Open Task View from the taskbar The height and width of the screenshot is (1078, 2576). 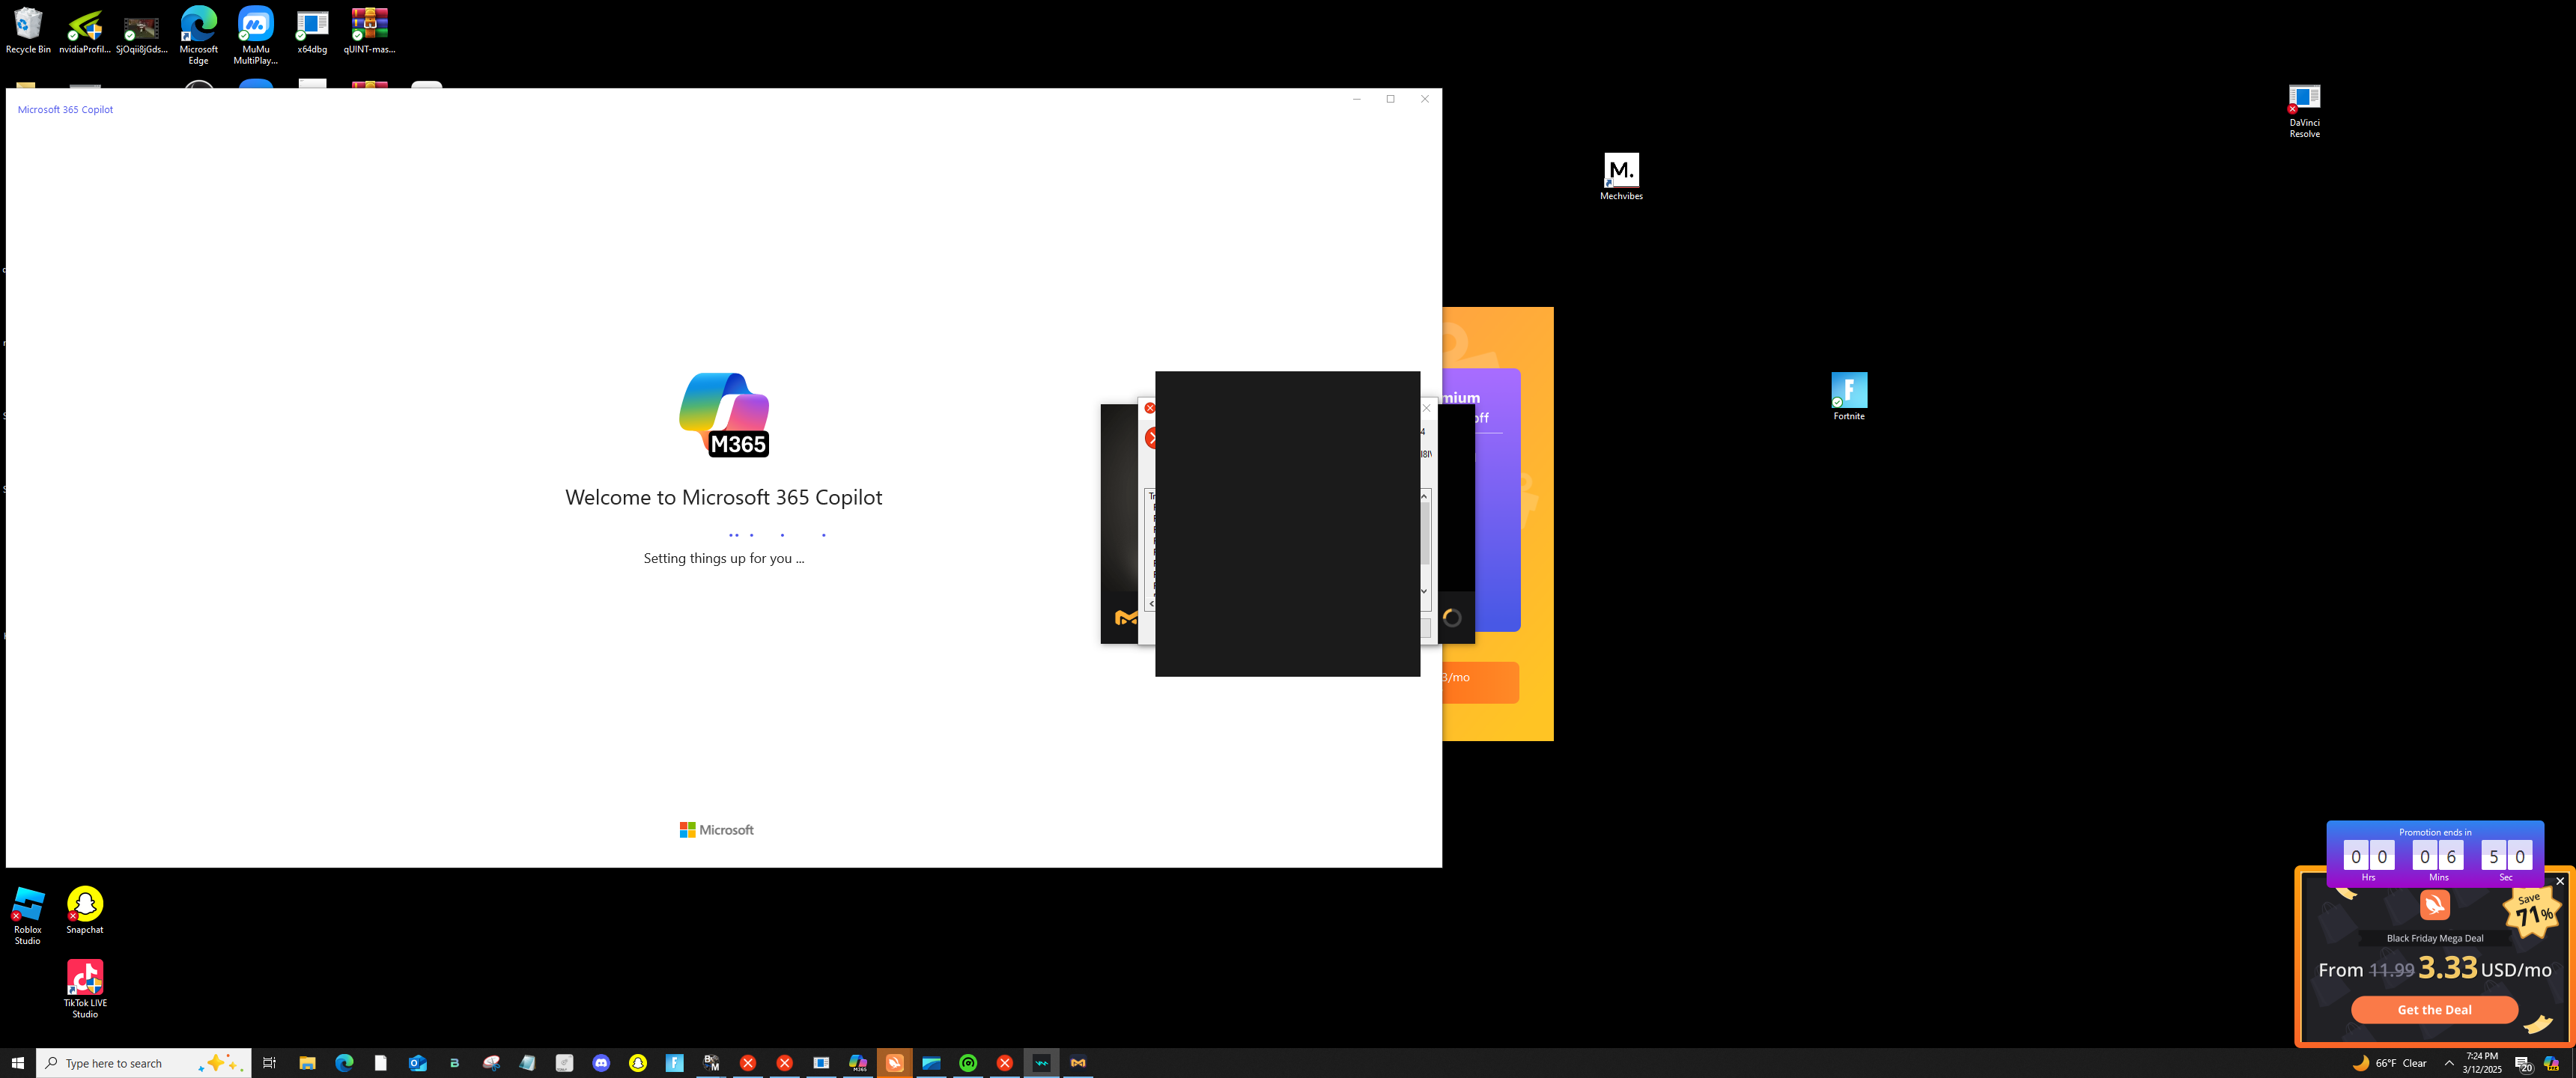[x=269, y=1063]
